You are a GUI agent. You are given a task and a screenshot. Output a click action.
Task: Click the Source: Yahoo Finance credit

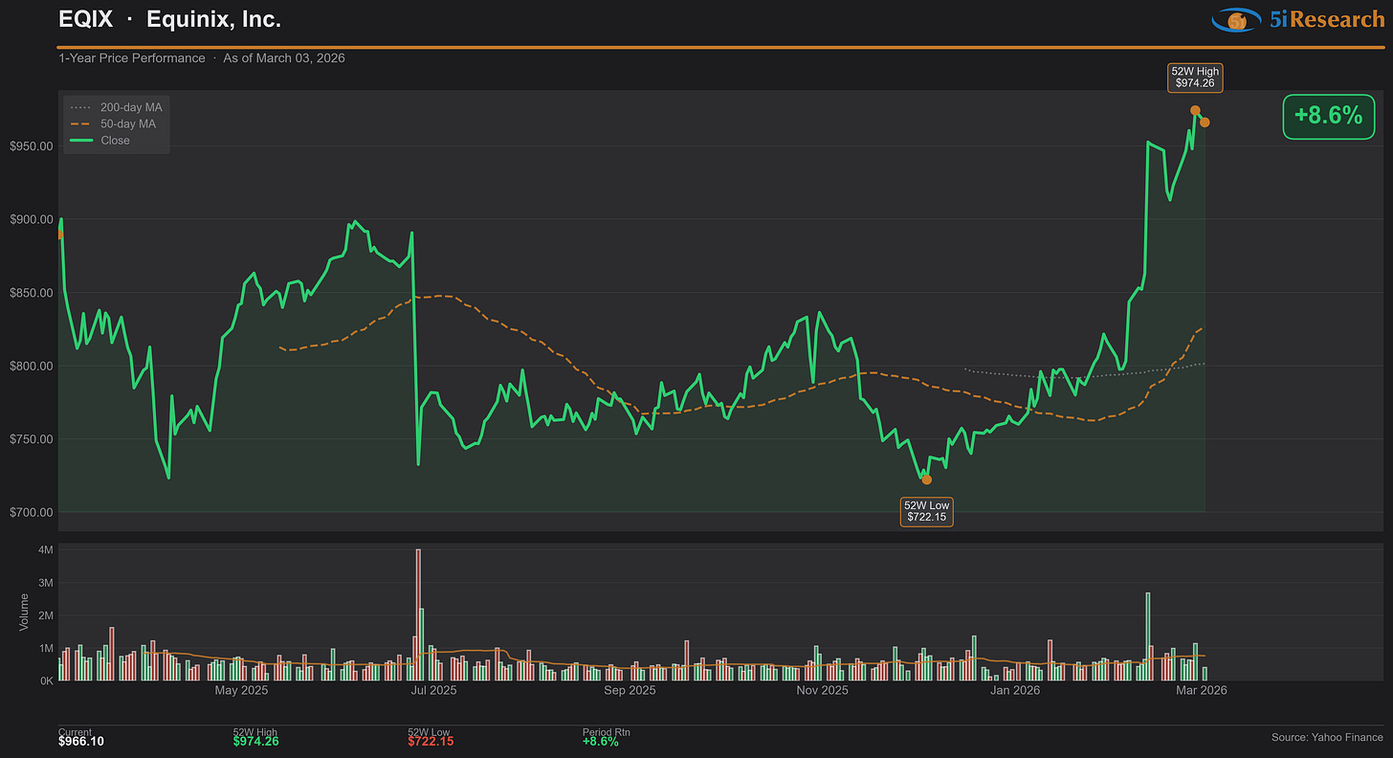pos(1327,737)
